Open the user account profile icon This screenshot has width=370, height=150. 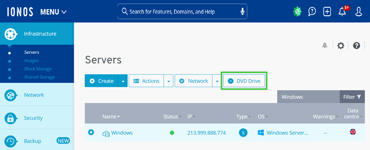click(x=359, y=12)
